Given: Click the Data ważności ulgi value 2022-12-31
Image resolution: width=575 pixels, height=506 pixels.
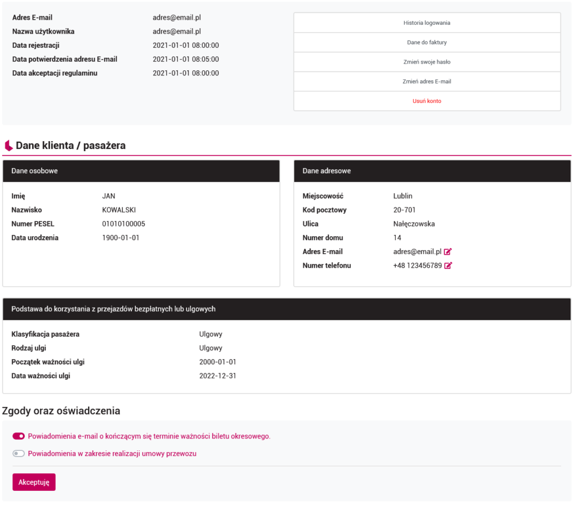Looking at the screenshot, I should pos(217,376).
